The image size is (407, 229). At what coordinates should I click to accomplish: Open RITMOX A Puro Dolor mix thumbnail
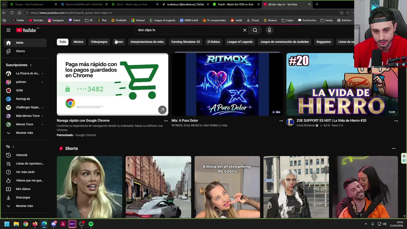[227, 84]
